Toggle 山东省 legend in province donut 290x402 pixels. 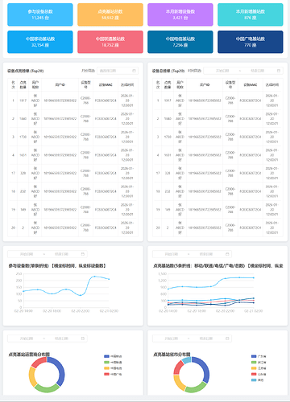259,374
